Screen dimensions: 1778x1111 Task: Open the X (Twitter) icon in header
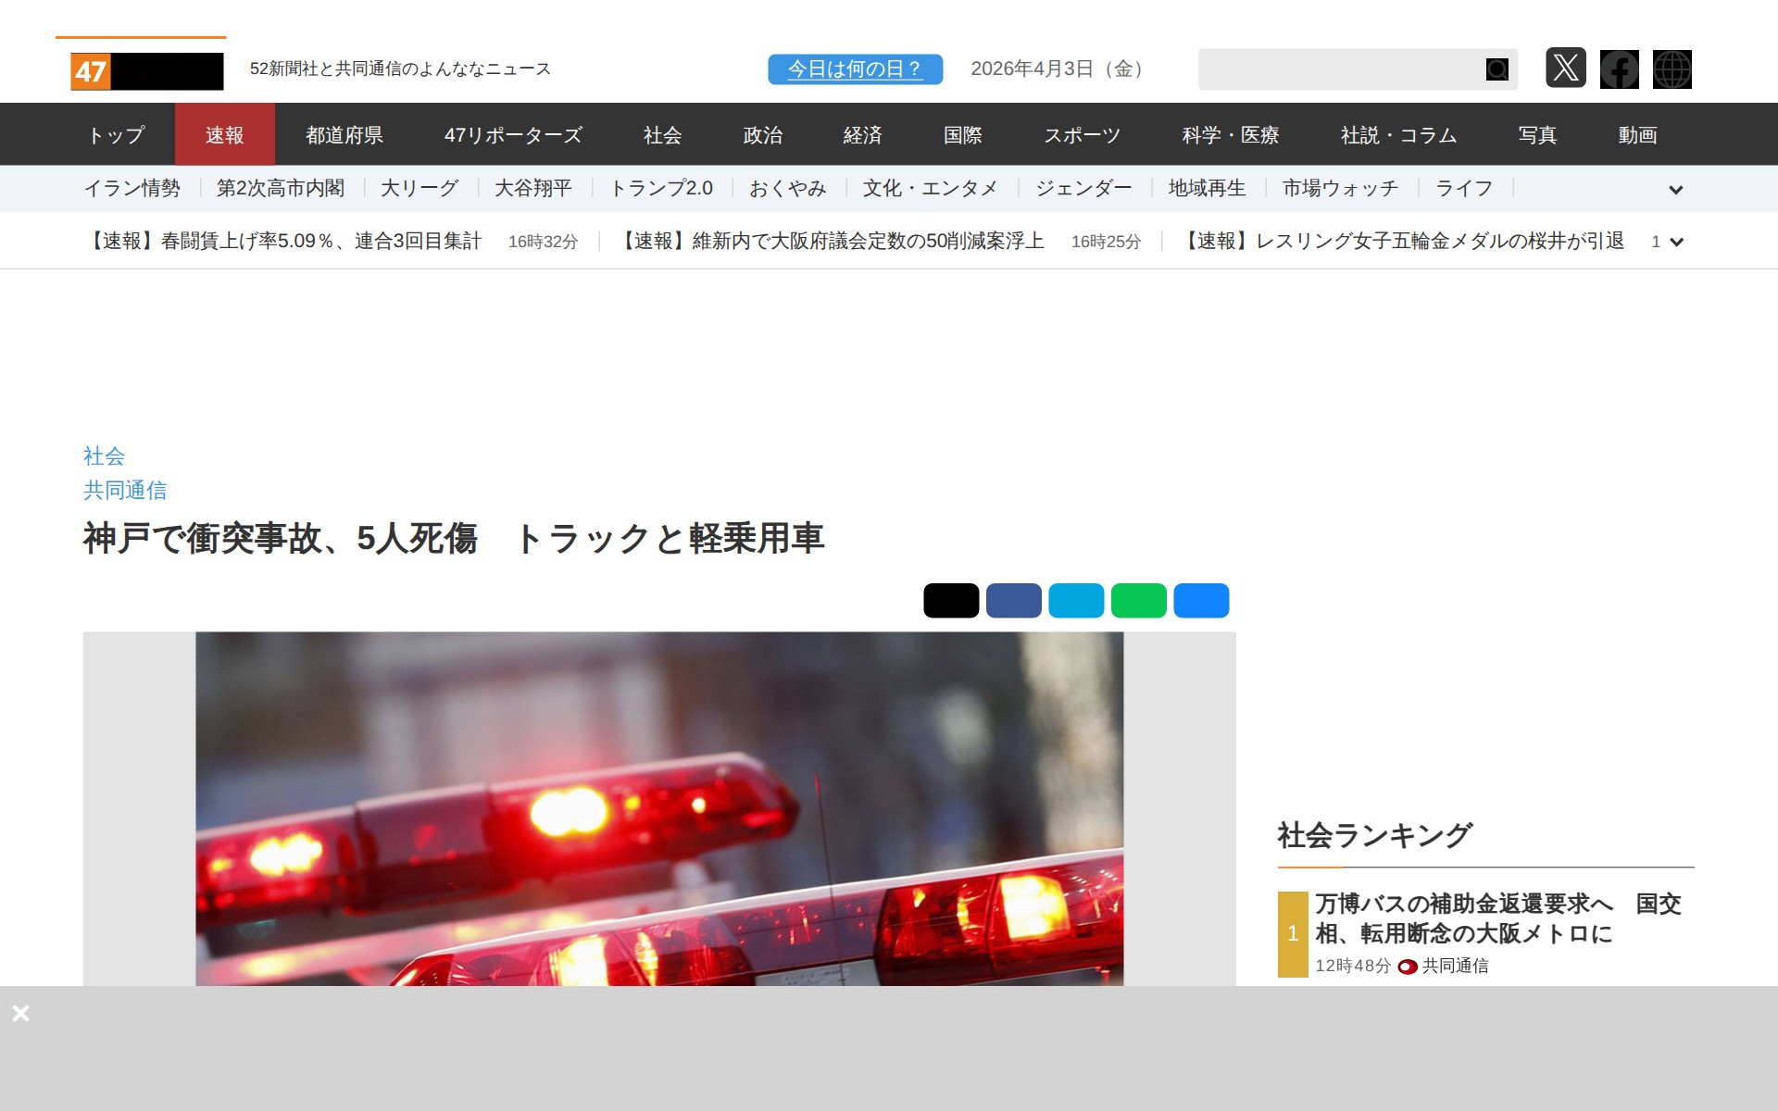tap(1565, 69)
